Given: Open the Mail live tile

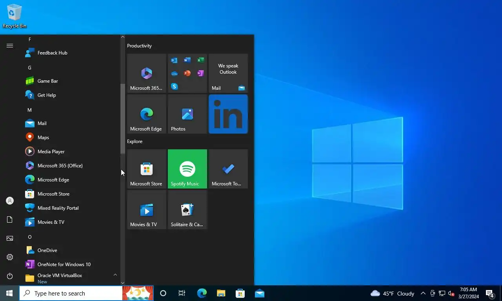Looking at the screenshot, I should (228, 73).
